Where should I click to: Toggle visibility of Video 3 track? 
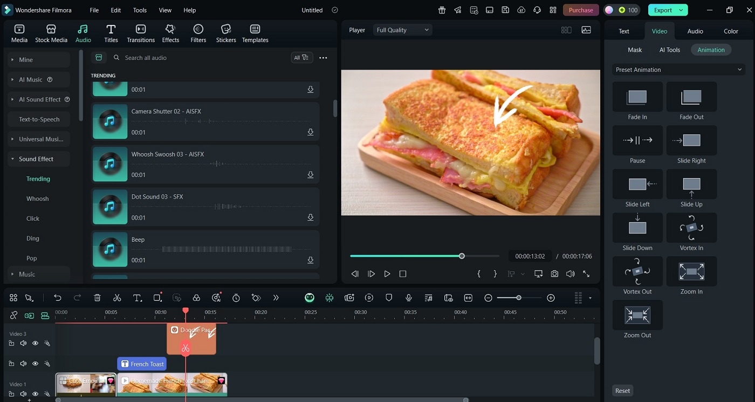(35, 343)
